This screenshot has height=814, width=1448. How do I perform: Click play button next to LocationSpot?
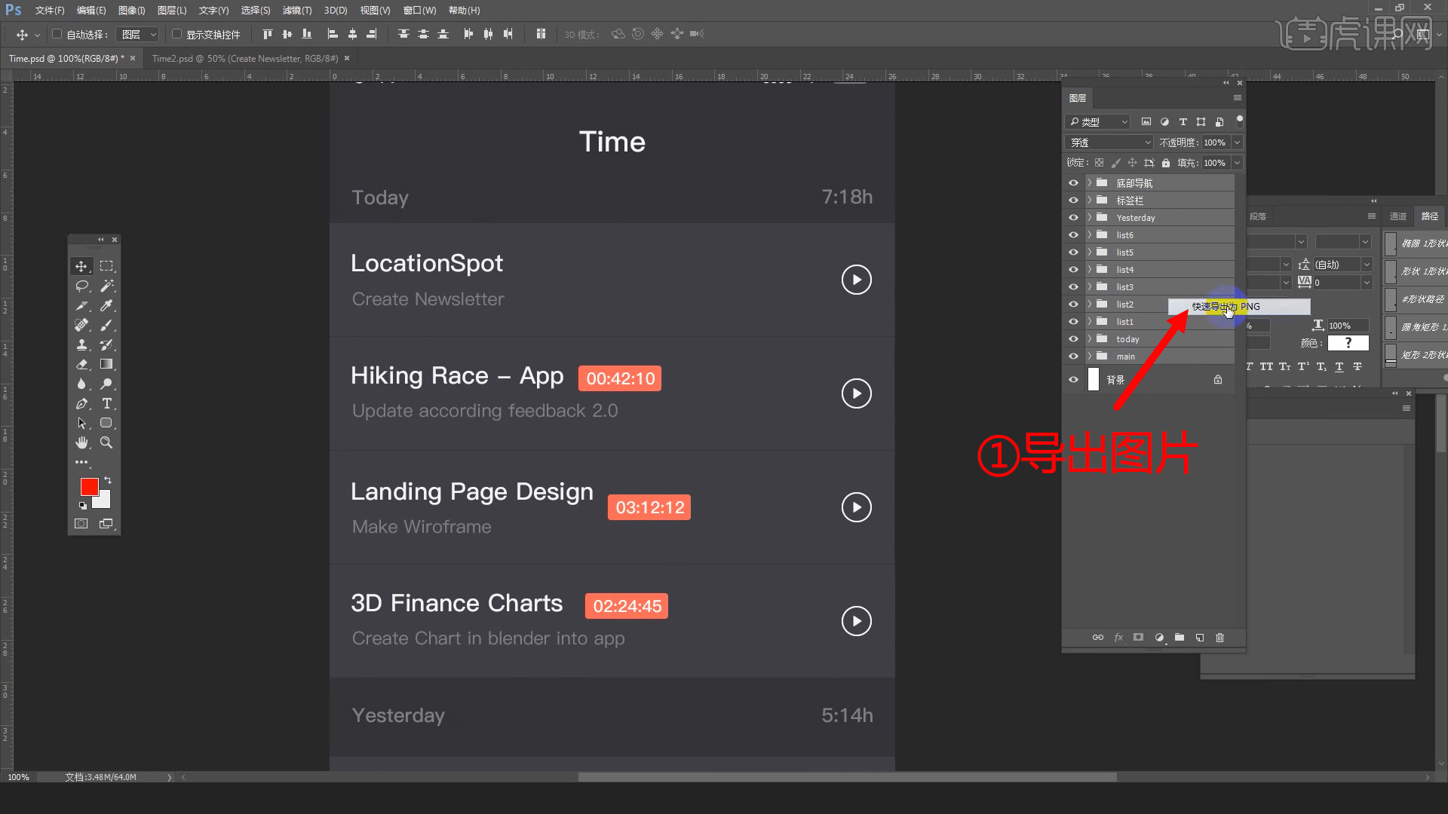pos(856,280)
